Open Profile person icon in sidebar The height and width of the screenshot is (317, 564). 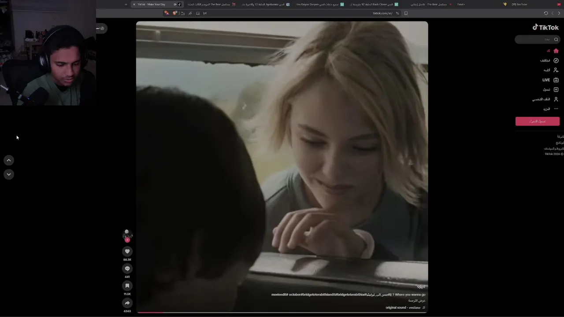556,99
